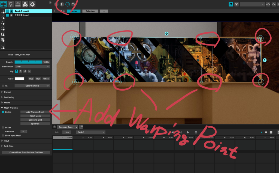This screenshot has width=279, height=173.
Task: Switch to the Selection tab
Action: (90, 11)
